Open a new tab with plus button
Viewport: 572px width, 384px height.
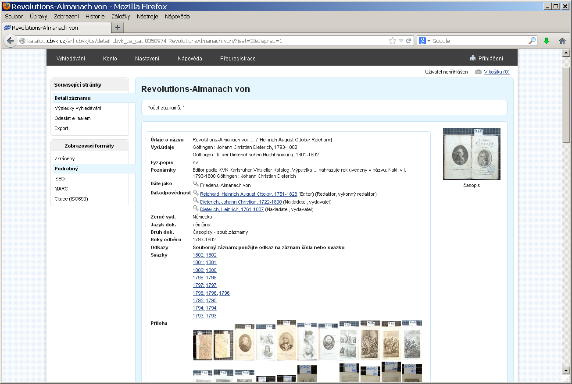coord(117,28)
